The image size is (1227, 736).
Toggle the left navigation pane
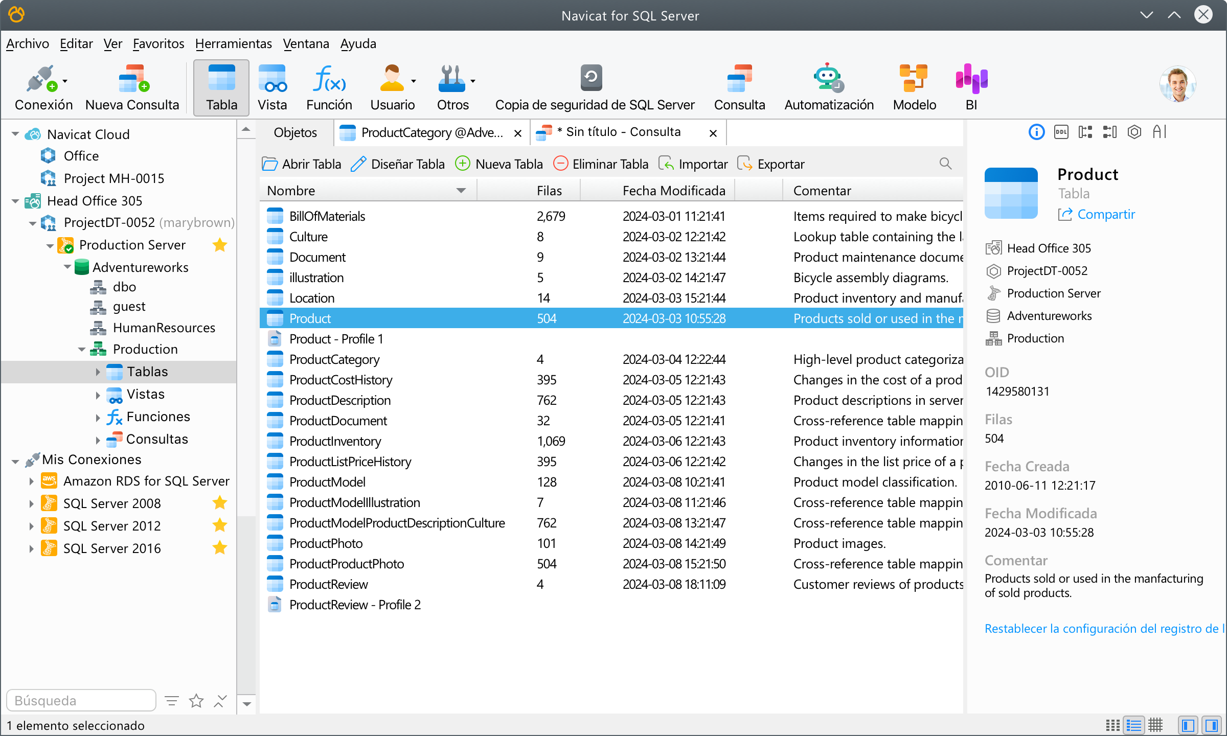point(1188,725)
